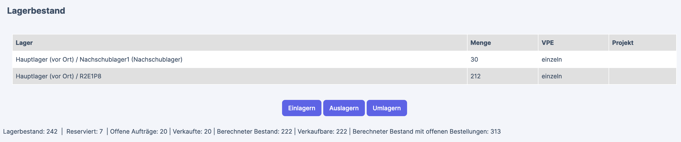Click the Verkaufte: 20 summary value
The image size is (681, 142).
pos(192,131)
